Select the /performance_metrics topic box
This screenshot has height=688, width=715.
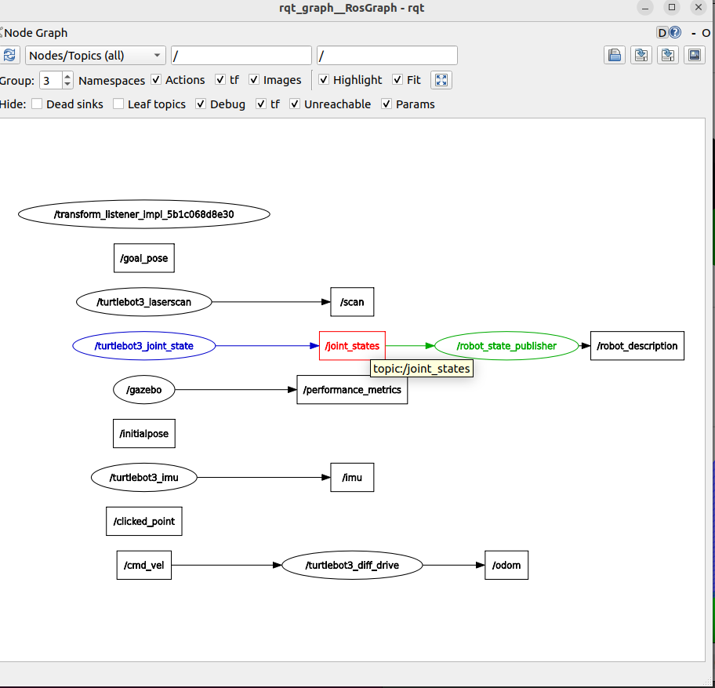coord(352,390)
